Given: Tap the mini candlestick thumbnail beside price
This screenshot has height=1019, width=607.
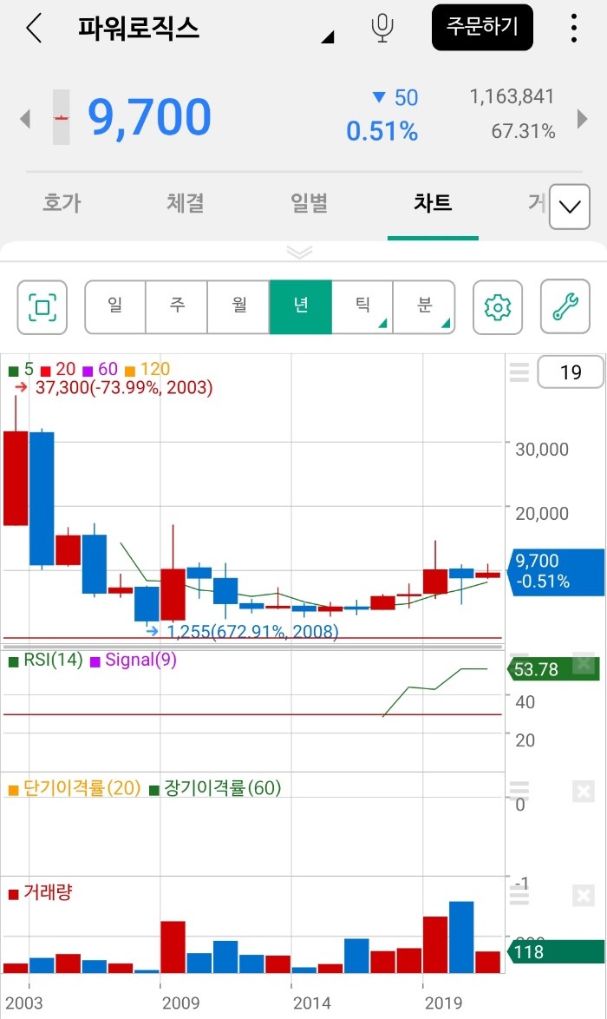Looking at the screenshot, I should [x=61, y=117].
